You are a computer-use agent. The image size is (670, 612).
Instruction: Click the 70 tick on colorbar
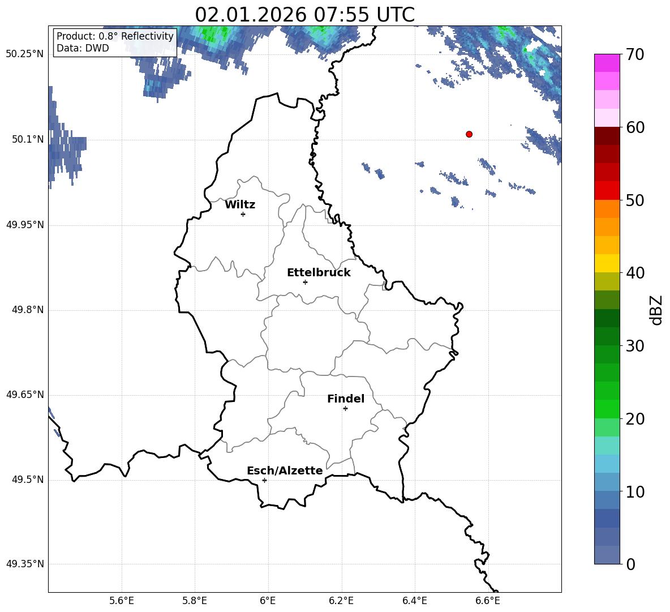point(635,54)
